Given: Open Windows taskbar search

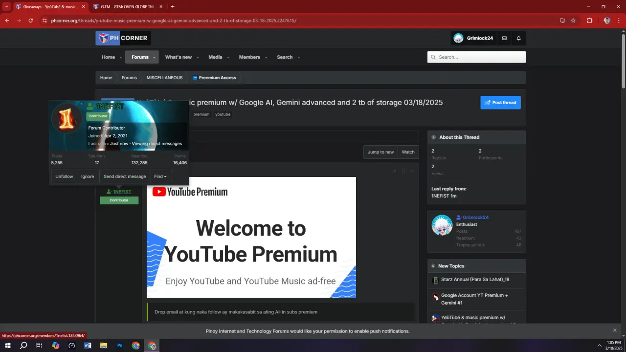Looking at the screenshot, I should (x=23, y=345).
